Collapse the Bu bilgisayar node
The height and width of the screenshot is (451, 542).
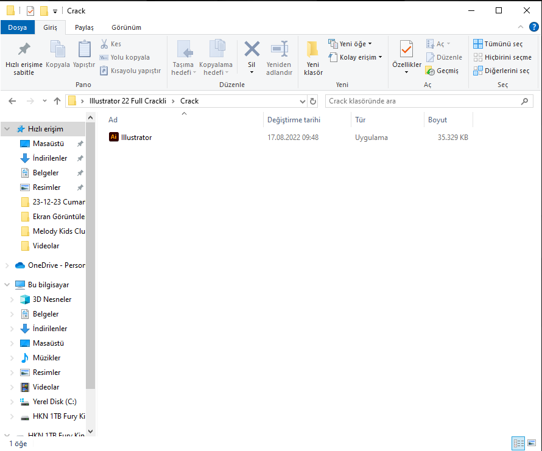(7, 285)
